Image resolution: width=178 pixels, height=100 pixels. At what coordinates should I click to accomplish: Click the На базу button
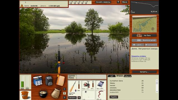click(144, 36)
